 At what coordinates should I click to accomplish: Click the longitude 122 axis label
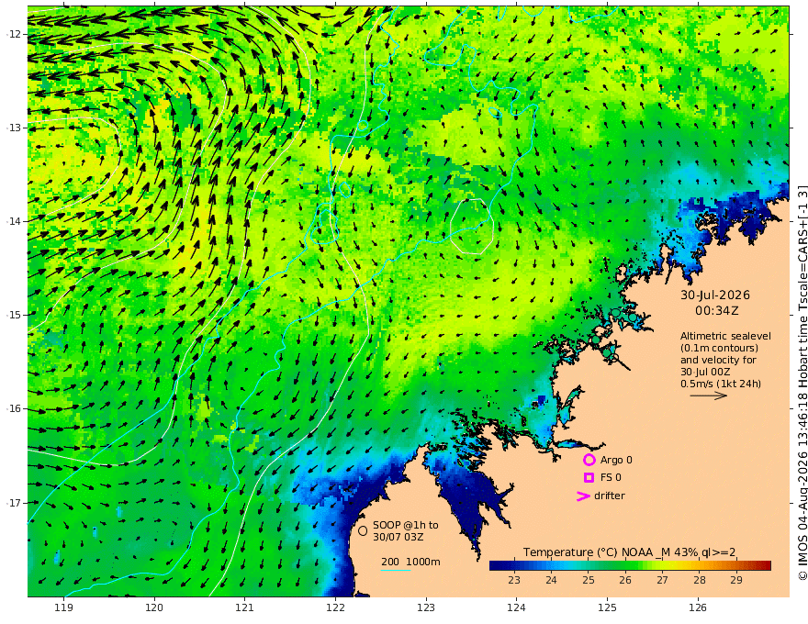pyautogui.click(x=335, y=608)
